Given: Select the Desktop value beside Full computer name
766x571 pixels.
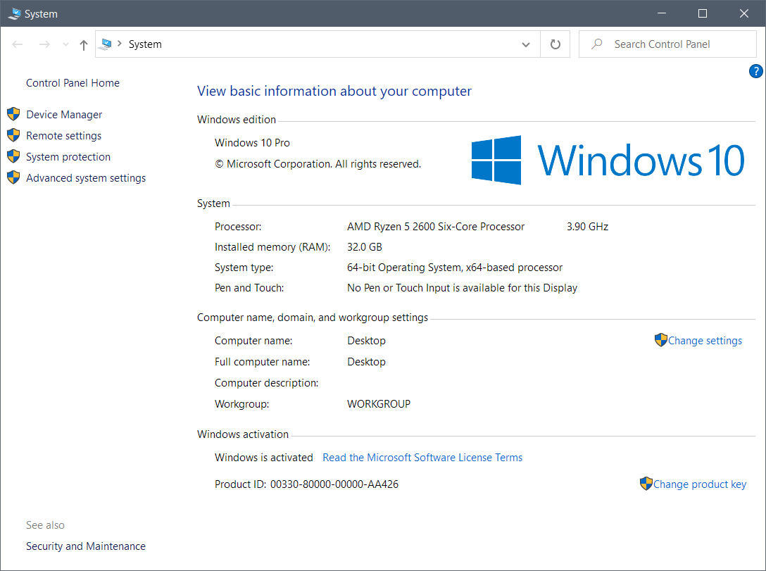Looking at the screenshot, I should point(366,362).
